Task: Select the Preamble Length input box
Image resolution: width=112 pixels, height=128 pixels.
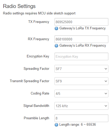Action: pyautogui.click(x=81, y=118)
